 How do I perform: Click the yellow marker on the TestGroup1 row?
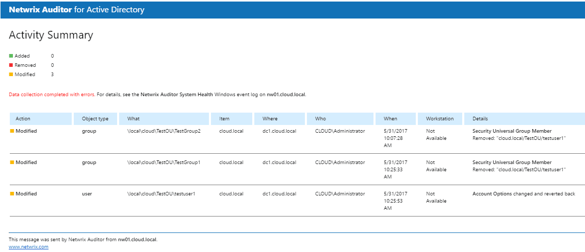click(x=12, y=163)
